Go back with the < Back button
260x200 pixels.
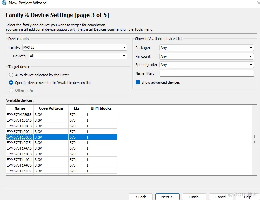[x=140, y=197]
